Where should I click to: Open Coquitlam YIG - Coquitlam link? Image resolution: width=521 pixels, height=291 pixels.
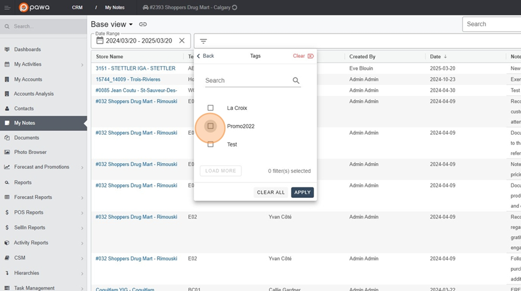point(125,289)
